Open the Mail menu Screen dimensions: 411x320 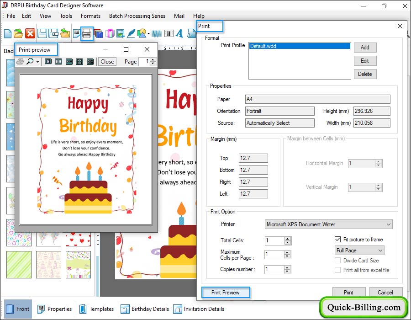tap(179, 16)
